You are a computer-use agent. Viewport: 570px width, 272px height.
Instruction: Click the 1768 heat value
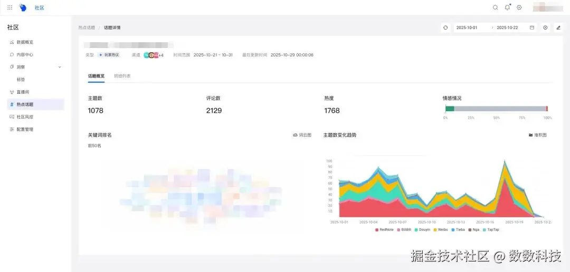pos(332,110)
